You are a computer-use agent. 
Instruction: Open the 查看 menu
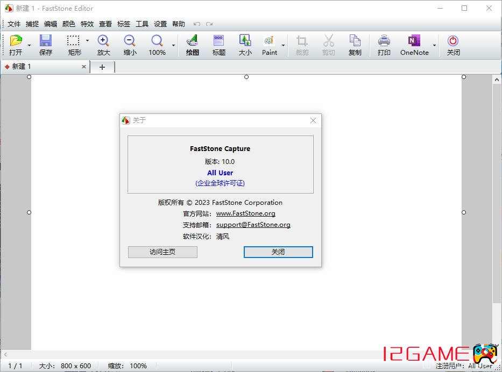pyautogui.click(x=105, y=24)
